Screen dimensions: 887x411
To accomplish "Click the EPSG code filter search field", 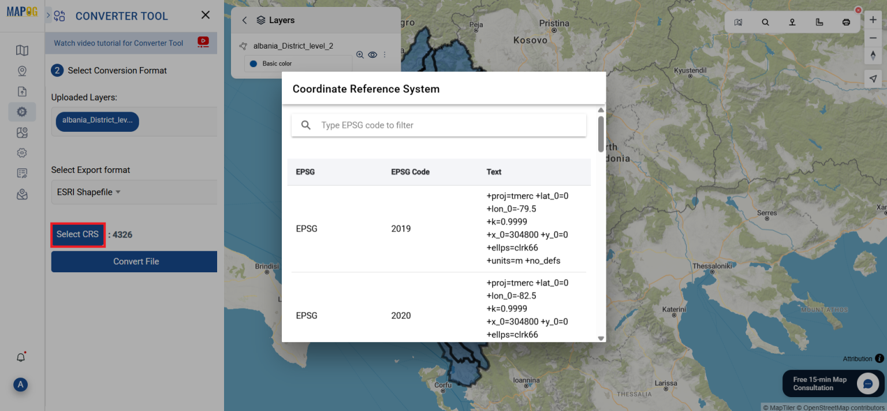I will pyautogui.click(x=439, y=125).
